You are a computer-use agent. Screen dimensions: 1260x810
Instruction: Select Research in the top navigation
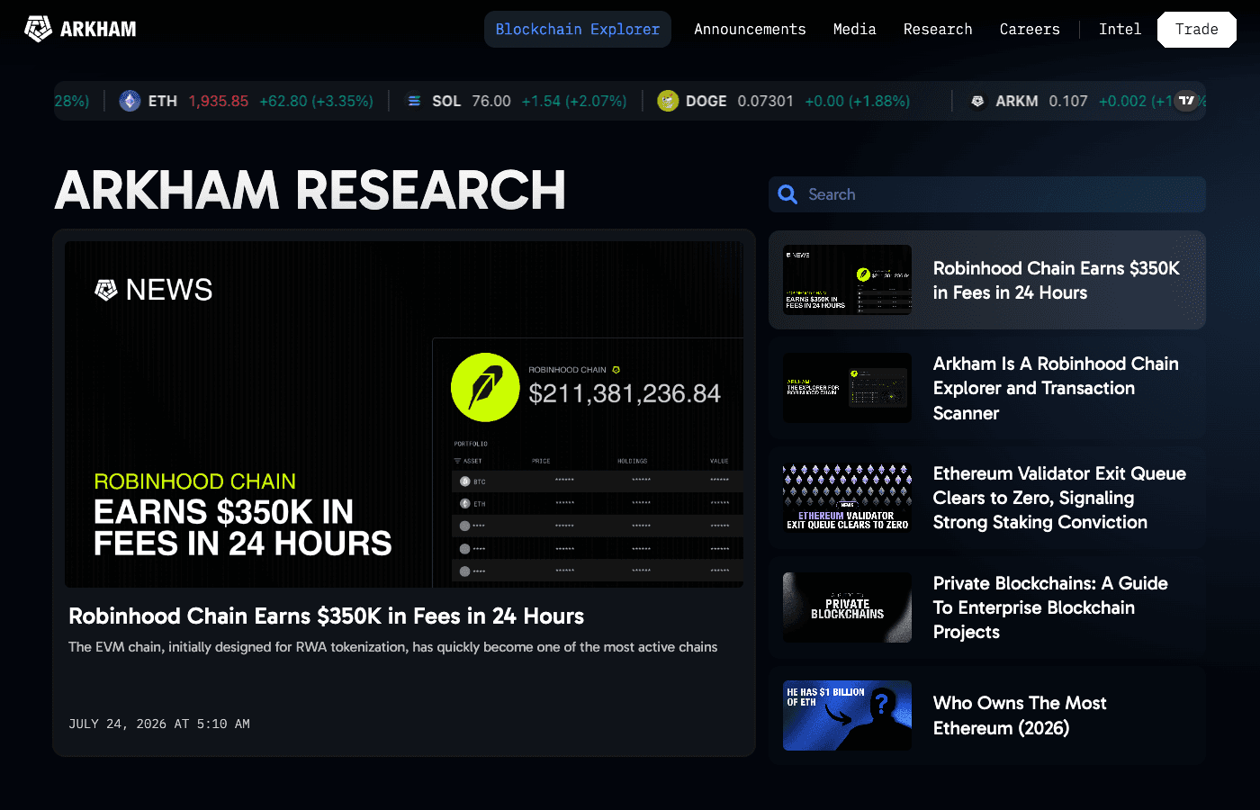938,29
